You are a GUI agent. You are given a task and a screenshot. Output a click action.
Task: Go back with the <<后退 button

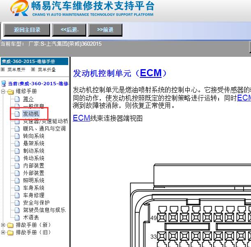[x=69, y=30]
